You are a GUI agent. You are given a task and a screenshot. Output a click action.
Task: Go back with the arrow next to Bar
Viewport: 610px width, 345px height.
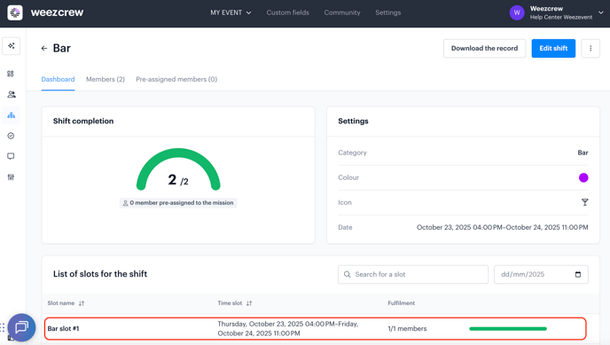44,48
